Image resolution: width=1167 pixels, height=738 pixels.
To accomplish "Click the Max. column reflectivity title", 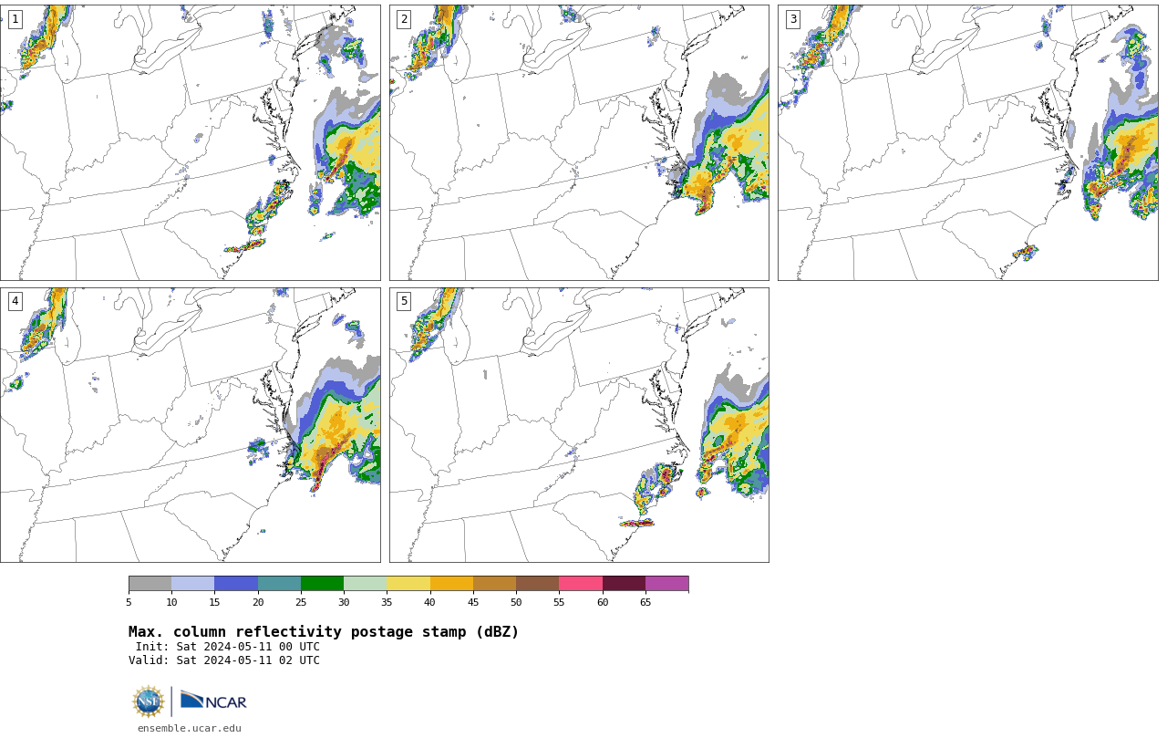I will tap(324, 632).
